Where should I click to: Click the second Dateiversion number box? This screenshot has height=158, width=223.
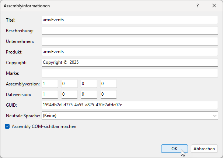click(69, 94)
